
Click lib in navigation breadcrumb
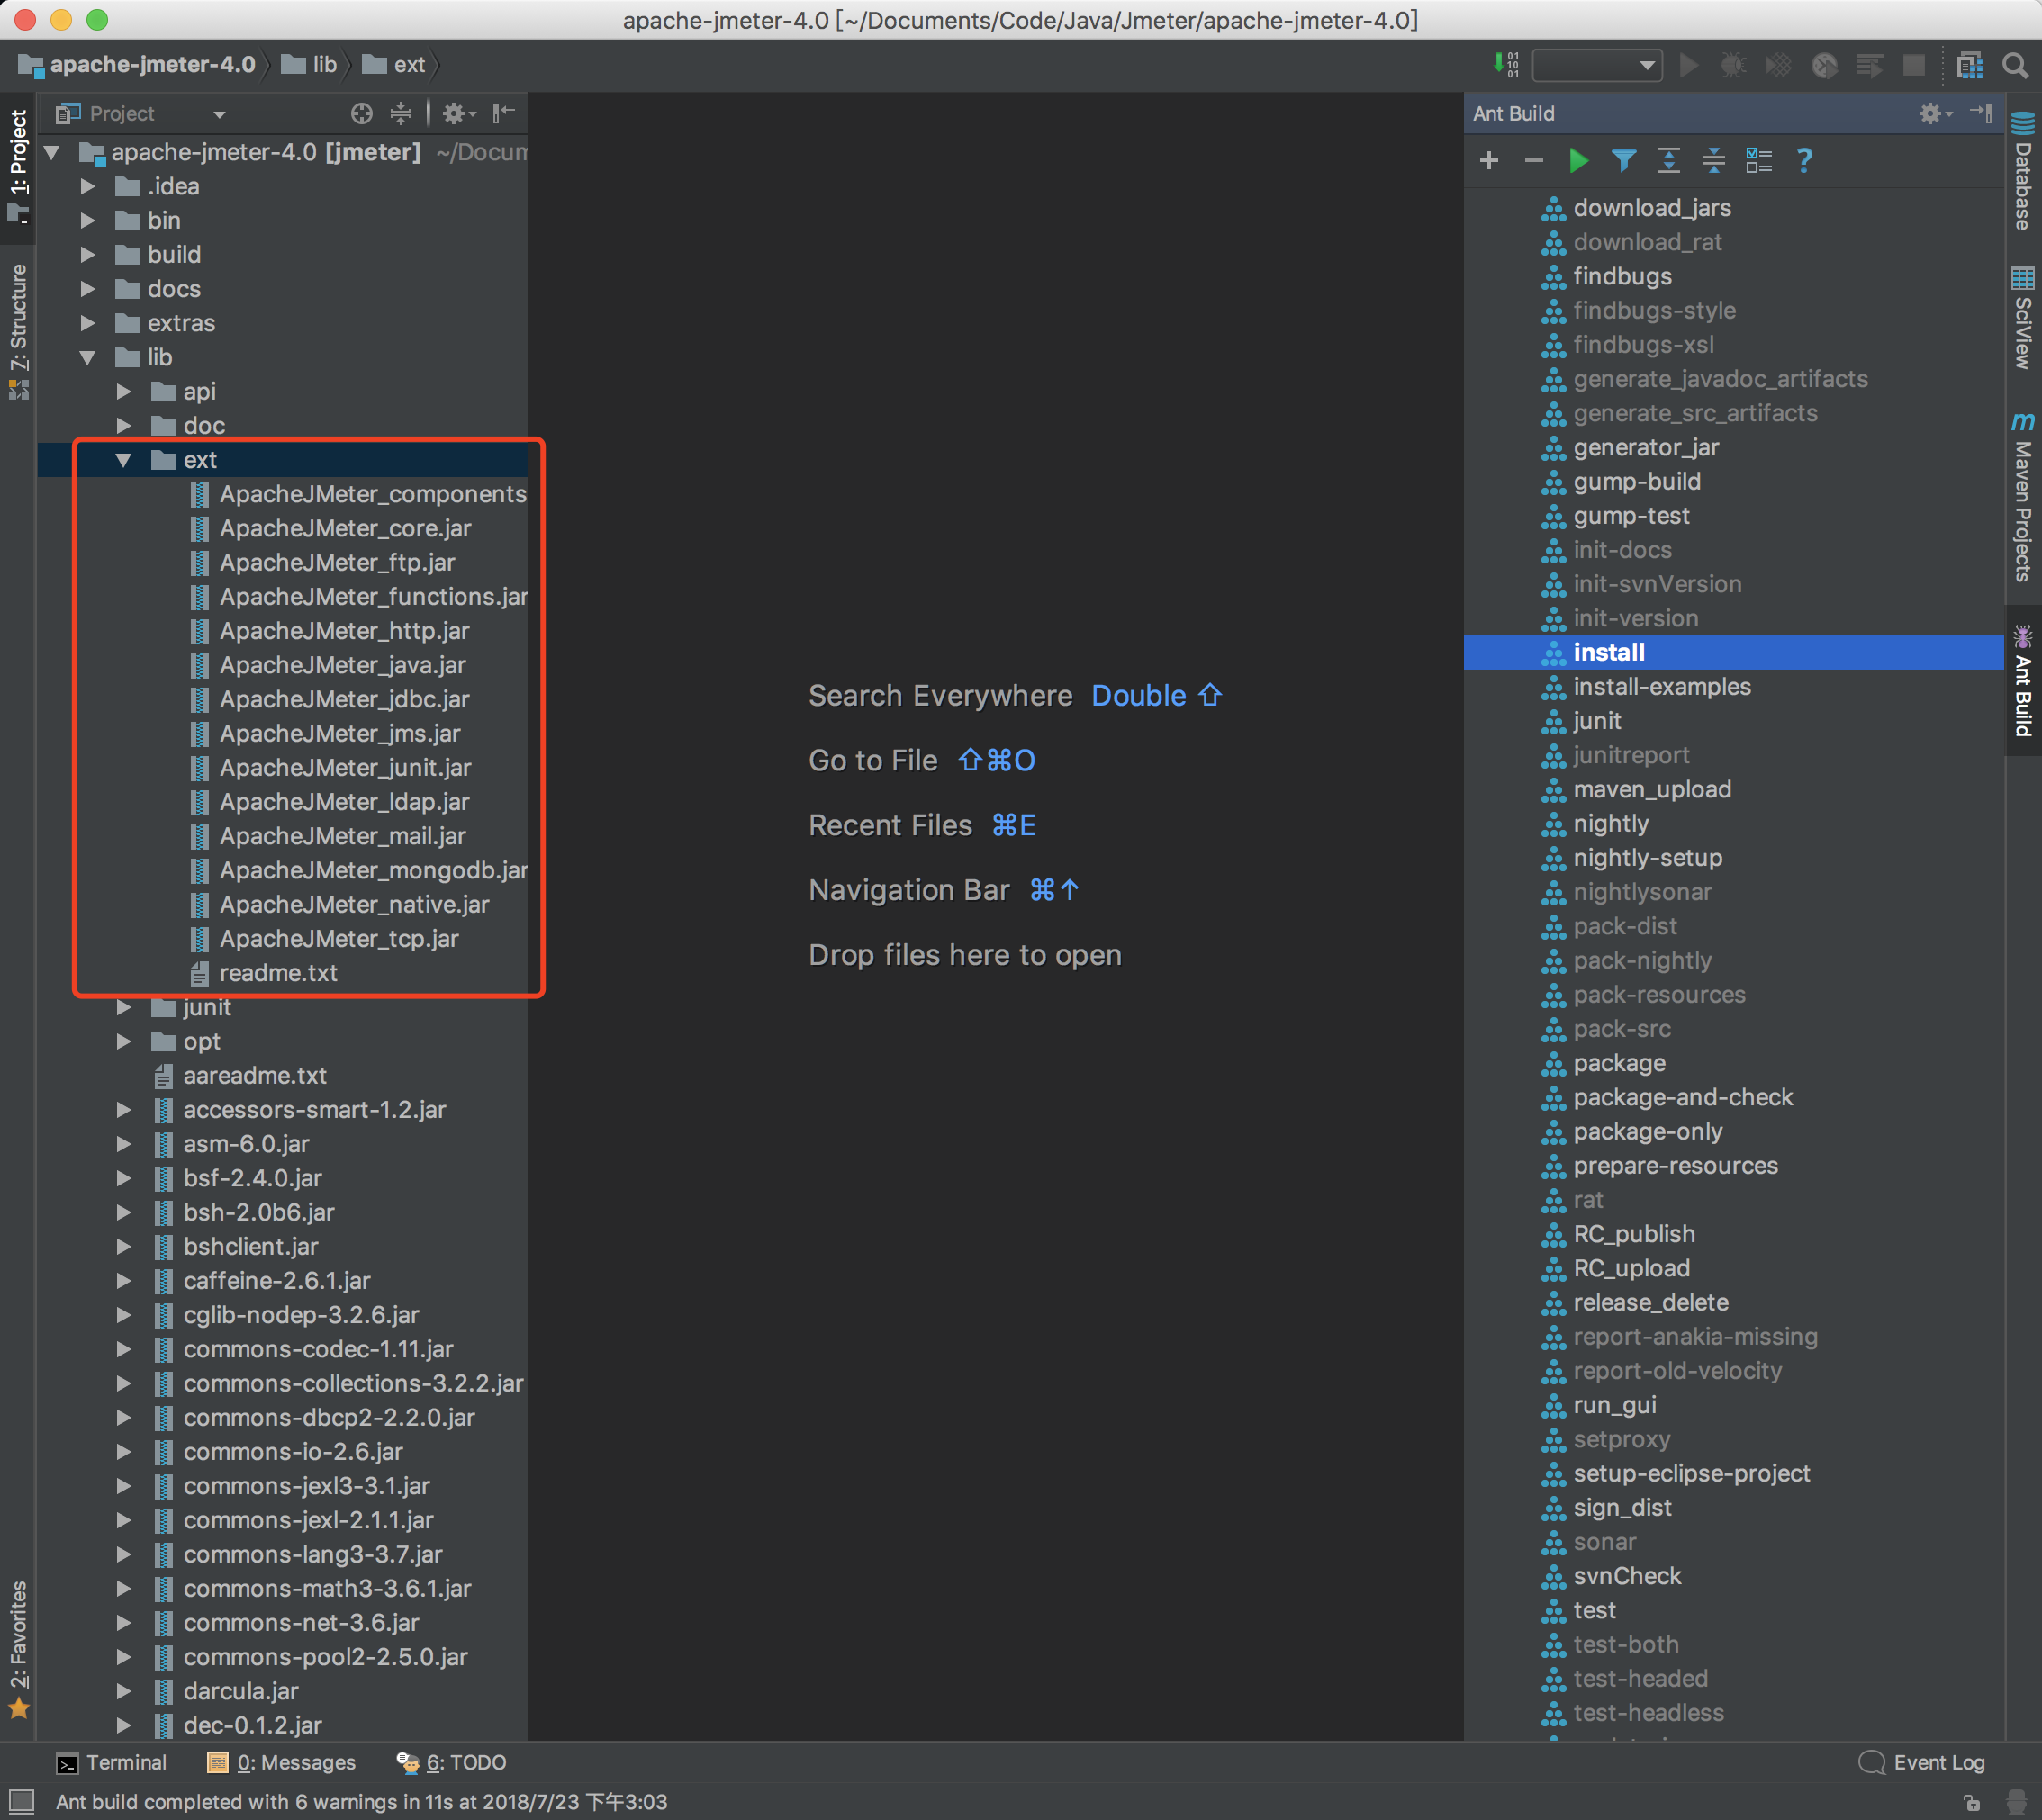pyautogui.click(x=309, y=65)
